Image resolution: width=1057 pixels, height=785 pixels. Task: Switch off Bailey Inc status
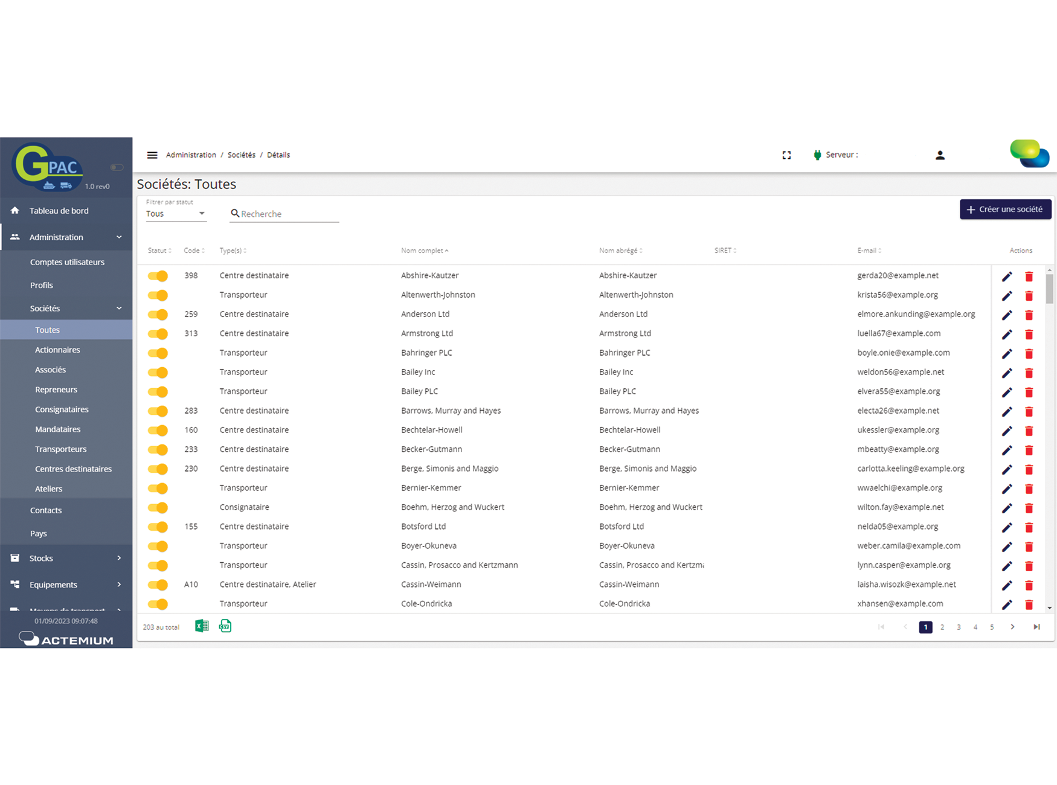click(158, 373)
